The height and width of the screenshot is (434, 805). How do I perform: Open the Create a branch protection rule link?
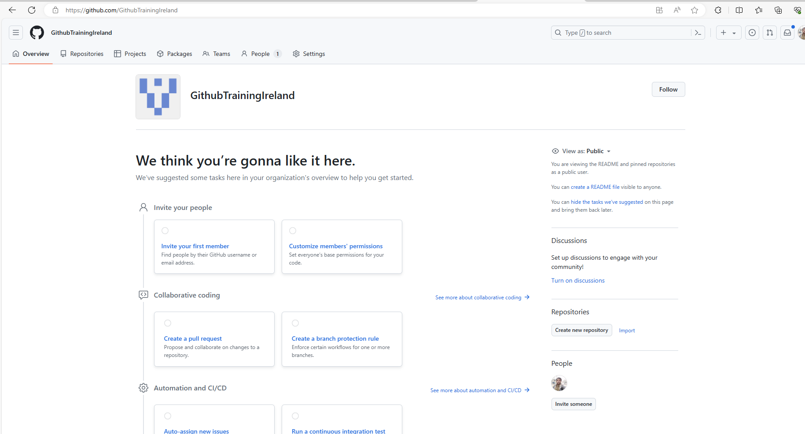click(335, 338)
